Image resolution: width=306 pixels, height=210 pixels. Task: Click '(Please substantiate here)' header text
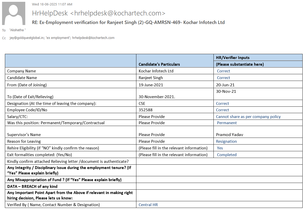(240, 64)
